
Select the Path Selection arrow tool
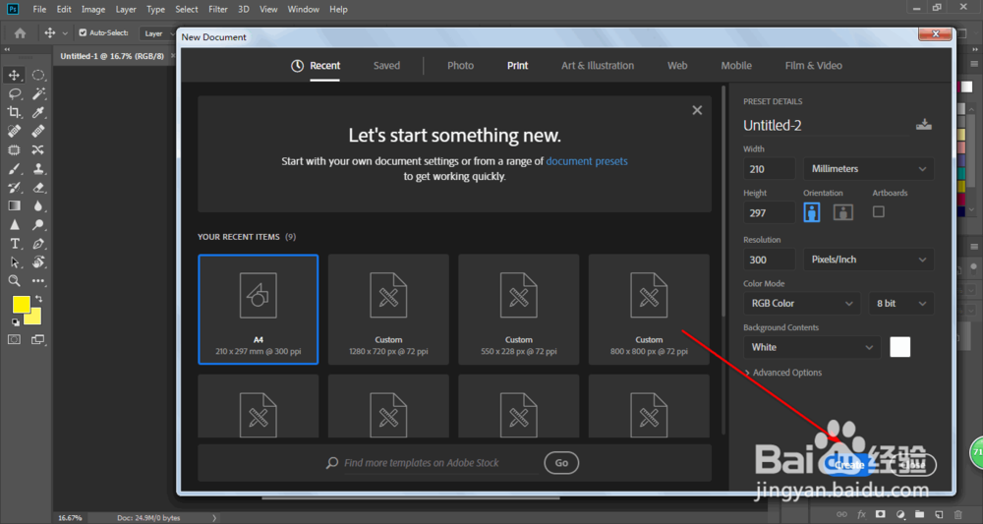pyautogui.click(x=14, y=262)
